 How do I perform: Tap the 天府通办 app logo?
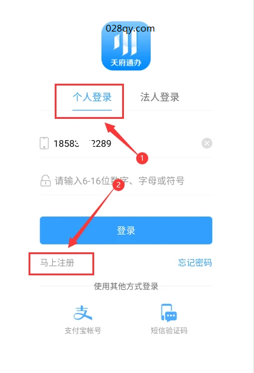126,46
